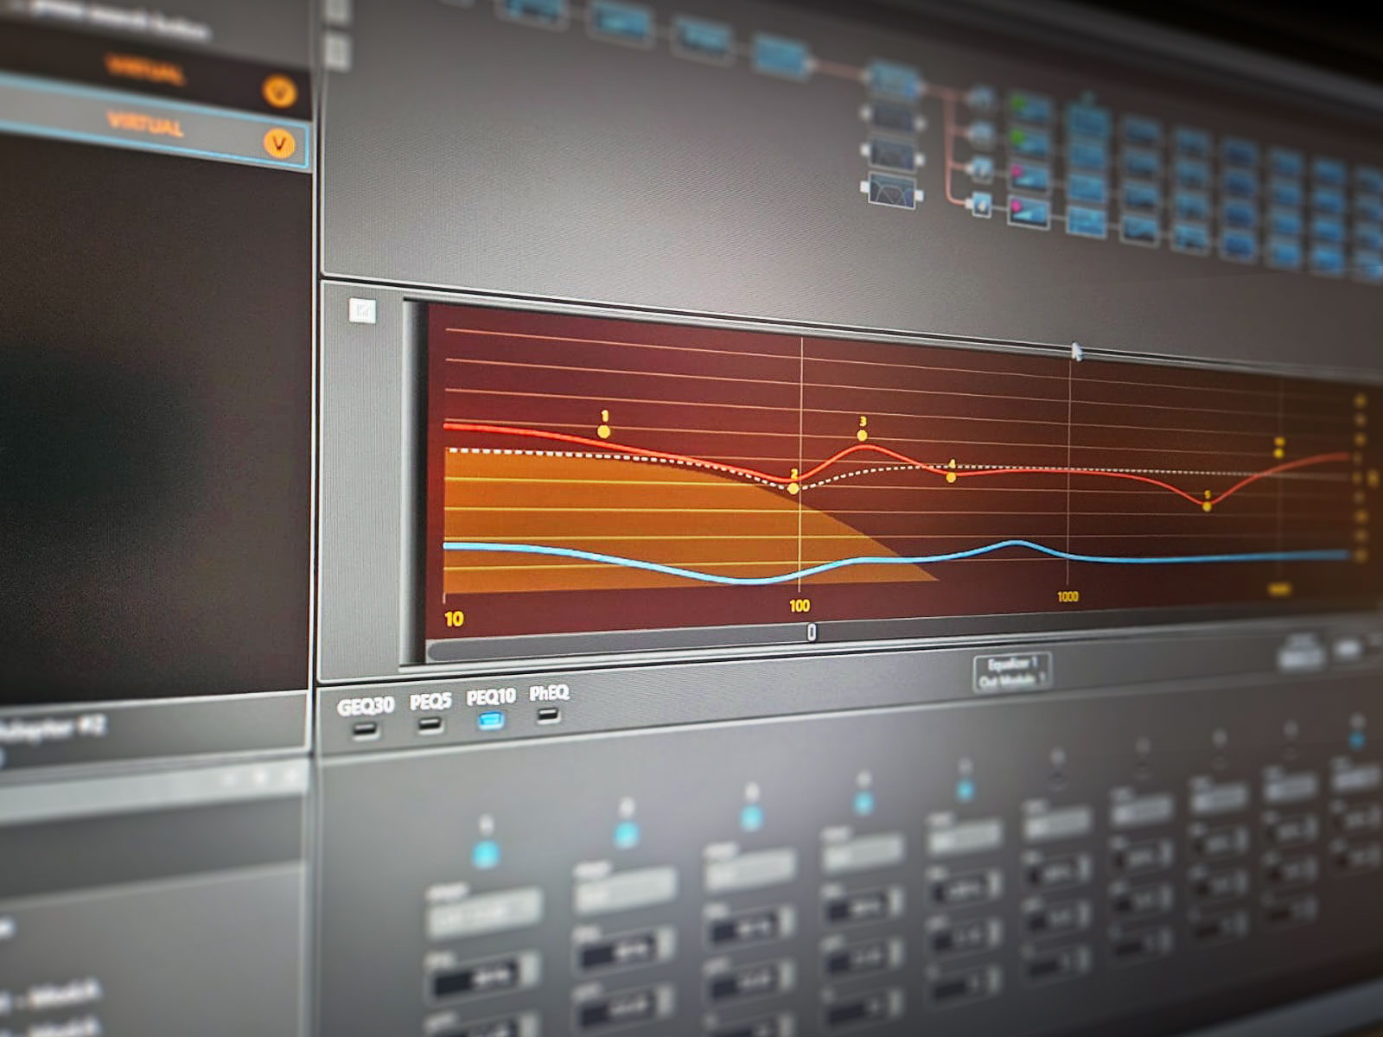Viewport: 1383px width, 1037px height.
Task: Open the fourth band filter type dropdown
Action: pyautogui.click(x=862, y=851)
